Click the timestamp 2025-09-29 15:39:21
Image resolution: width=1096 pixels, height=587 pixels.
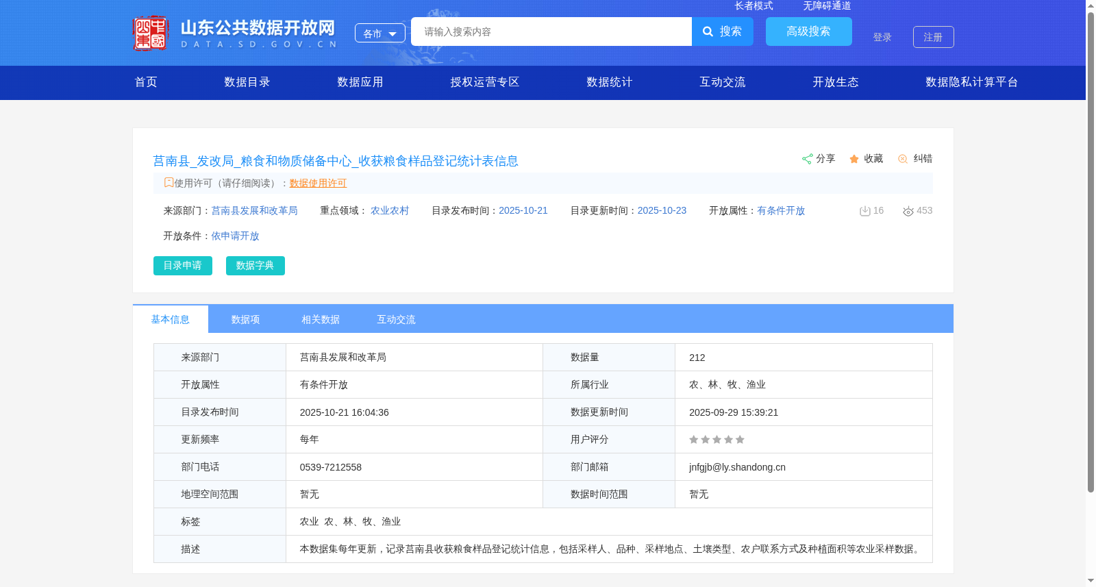pyautogui.click(x=734, y=412)
